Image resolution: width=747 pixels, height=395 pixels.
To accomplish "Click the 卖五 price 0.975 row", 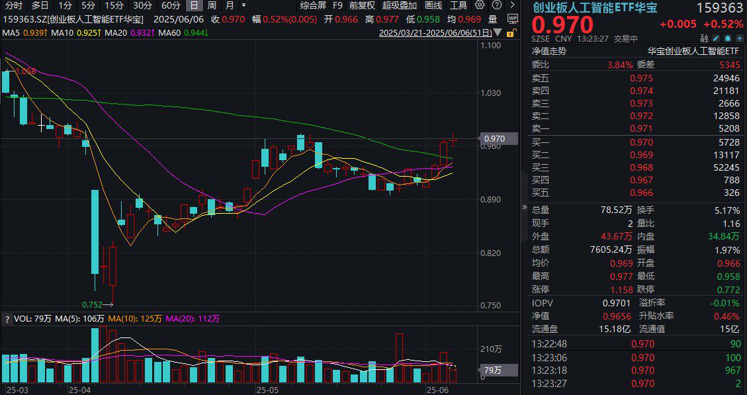I will click(x=636, y=78).
